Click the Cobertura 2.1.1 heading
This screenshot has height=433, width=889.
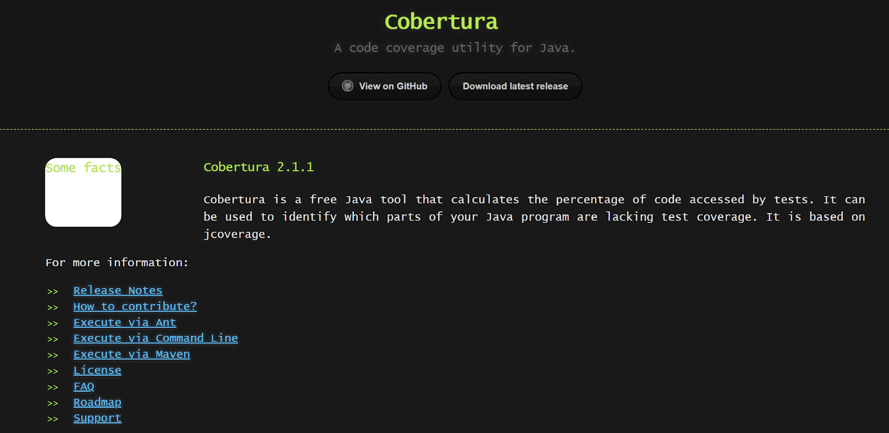(x=258, y=167)
